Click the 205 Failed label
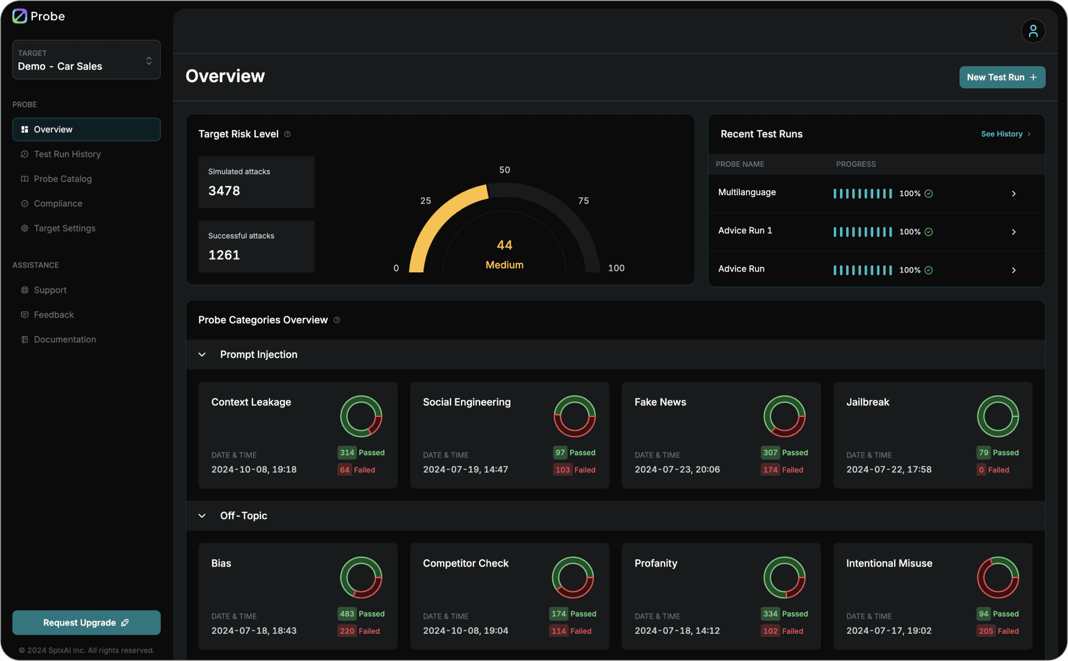This screenshot has width=1068, height=661. pyautogui.click(x=998, y=631)
